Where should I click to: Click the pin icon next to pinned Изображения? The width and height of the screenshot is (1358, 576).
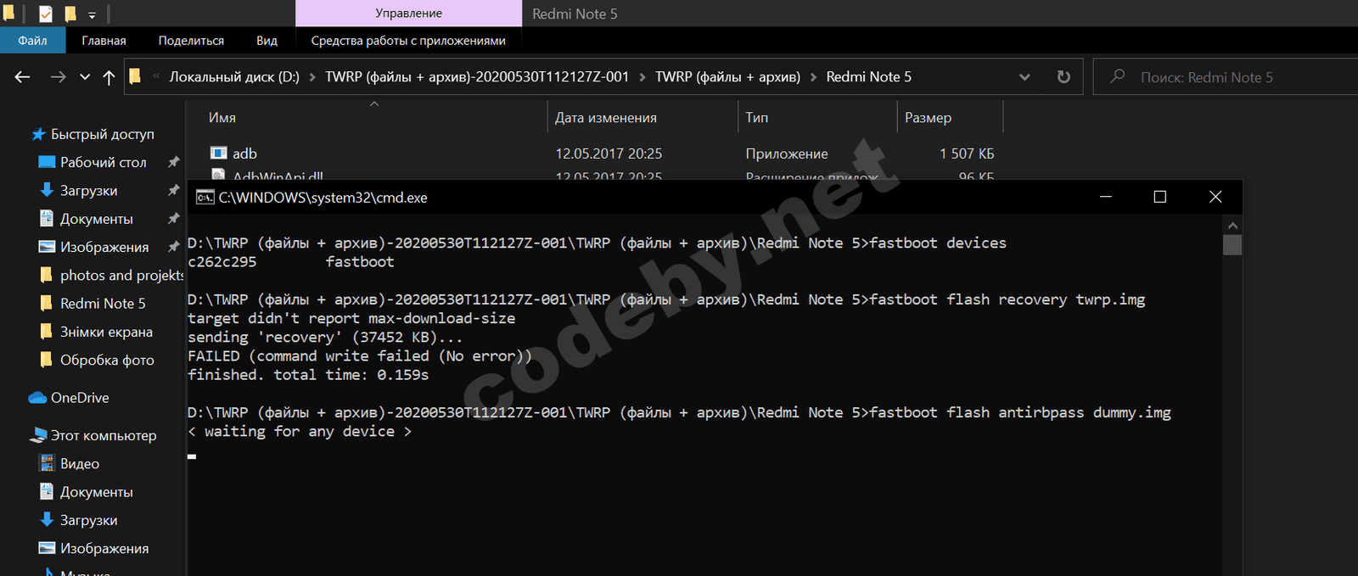point(173,247)
